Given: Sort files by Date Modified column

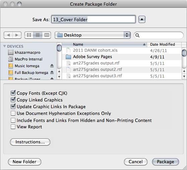Looking at the screenshot, I should pyautogui.click(x=164, y=44).
